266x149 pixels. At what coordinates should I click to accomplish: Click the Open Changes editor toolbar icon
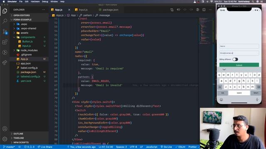point(172,10)
